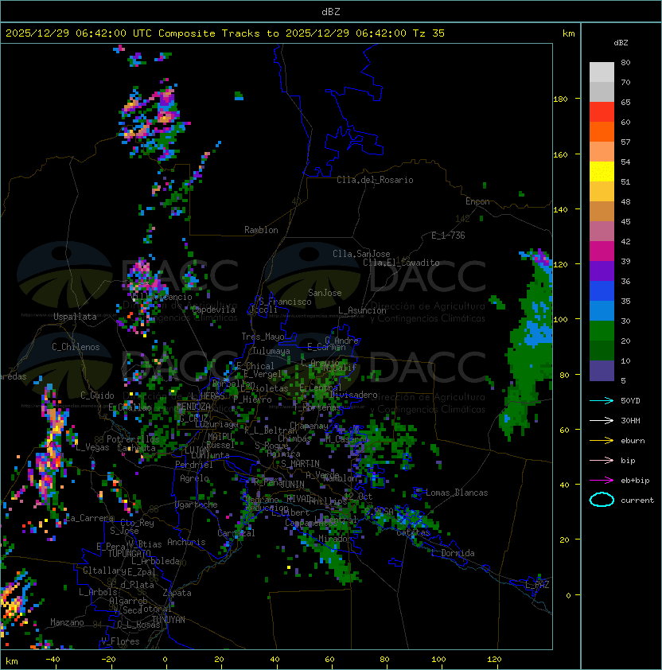This screenshot has height=670, width=662.
Task: Click the 'Tres_Mayo' map label
Action: 263,337
